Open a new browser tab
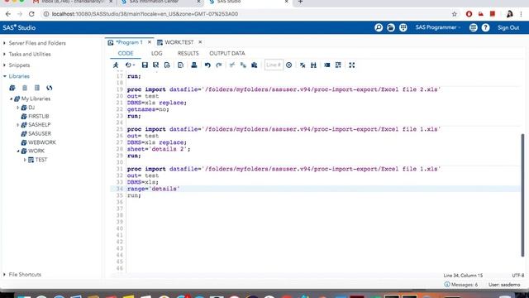This screenshot has width=529, height=298. click(300, 2)
